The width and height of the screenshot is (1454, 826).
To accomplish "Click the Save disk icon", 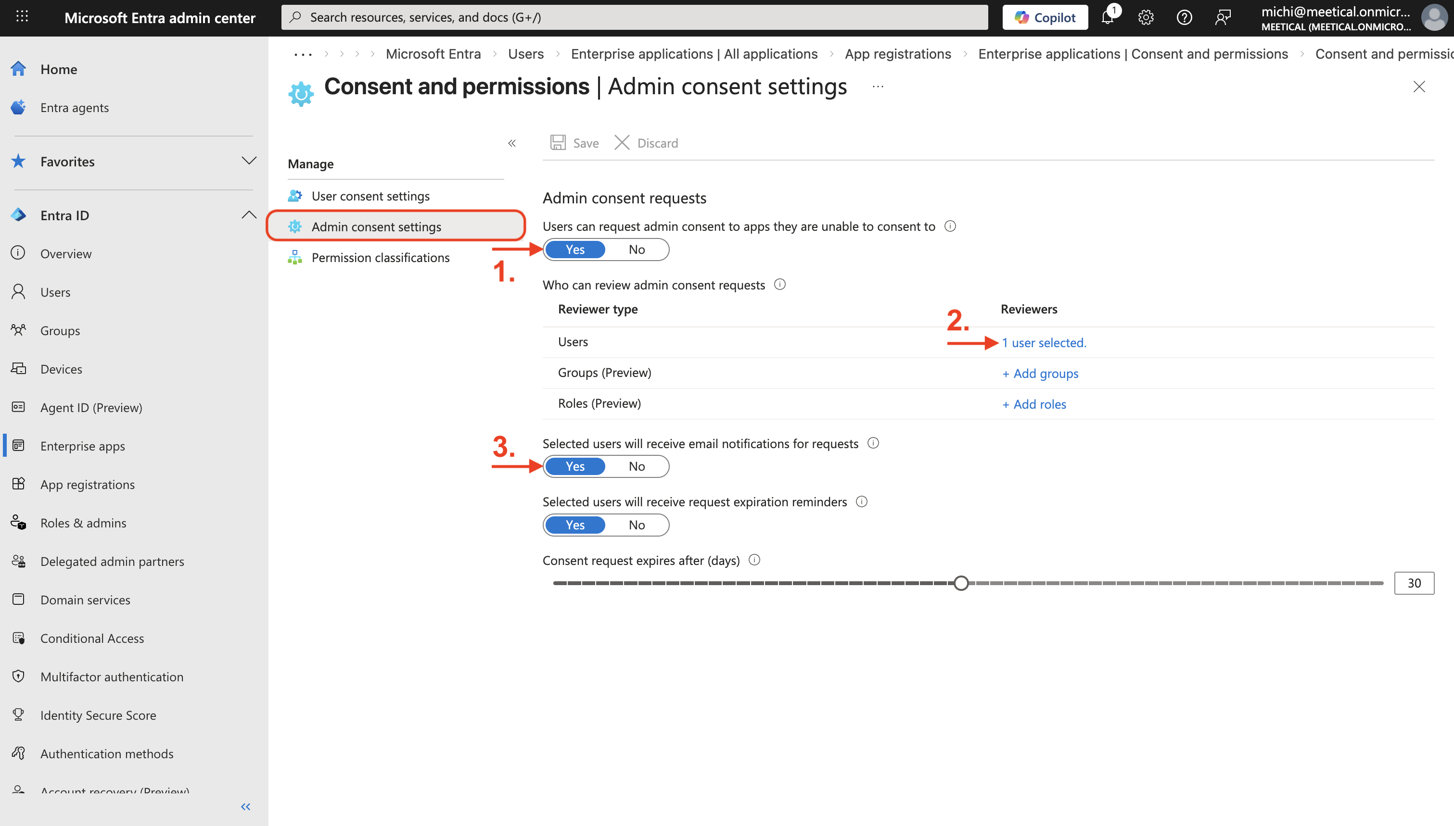I will [x=558, y=142].
